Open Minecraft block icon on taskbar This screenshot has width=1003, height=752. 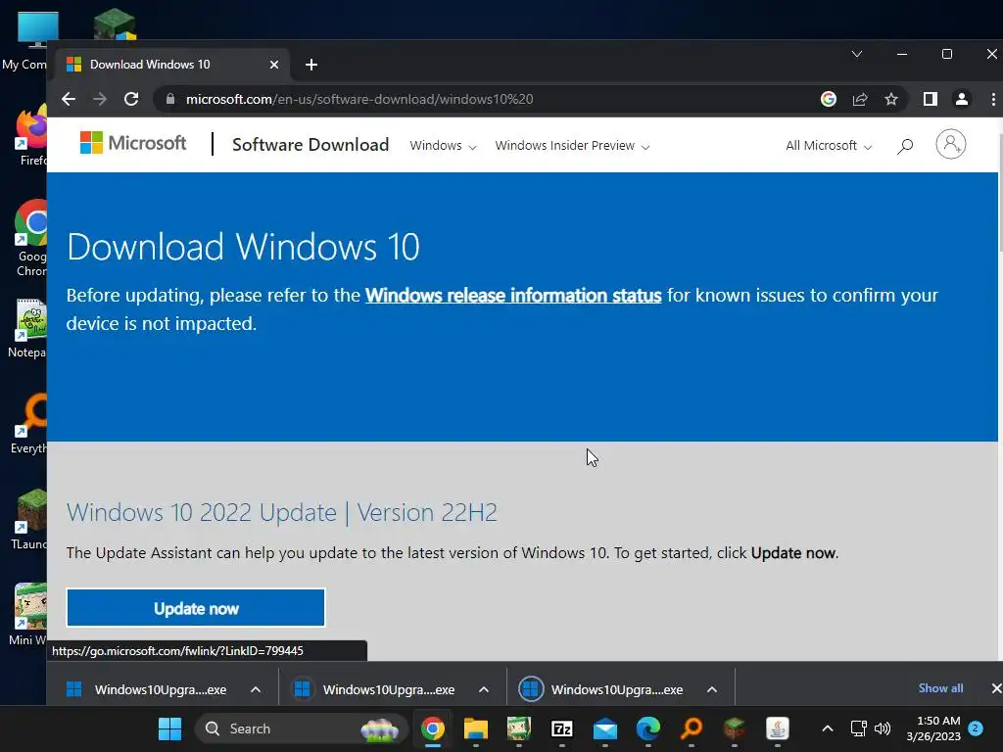[x=735, y=728]
